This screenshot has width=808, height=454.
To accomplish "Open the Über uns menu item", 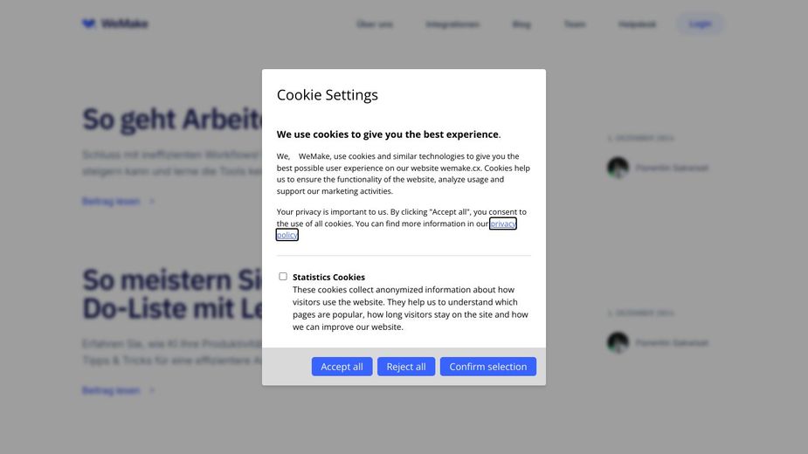I will point(375,24).
